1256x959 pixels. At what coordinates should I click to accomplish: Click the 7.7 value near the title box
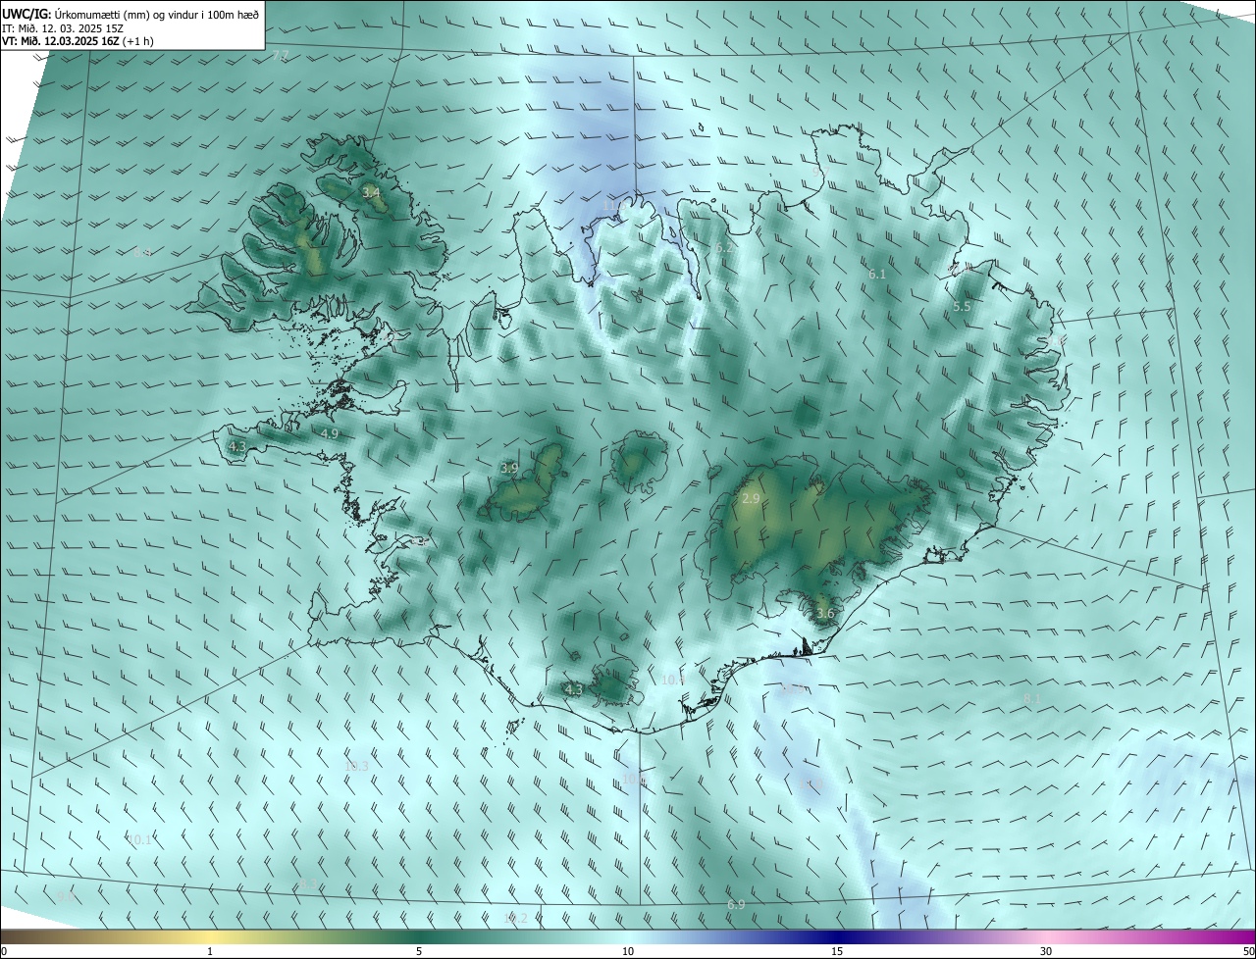click(x=281, y=56)
